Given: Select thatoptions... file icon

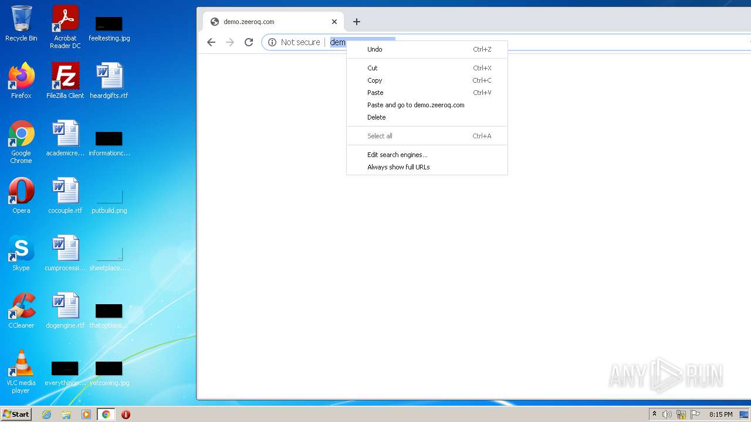Looking at the screenshot, I should tap(109, 315).
